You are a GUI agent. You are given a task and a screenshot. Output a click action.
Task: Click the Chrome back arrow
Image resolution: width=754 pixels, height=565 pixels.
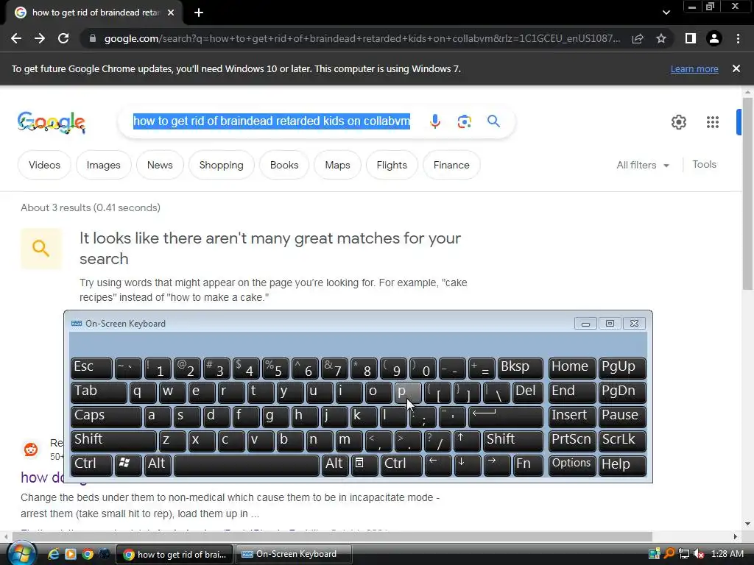point(16,38)
